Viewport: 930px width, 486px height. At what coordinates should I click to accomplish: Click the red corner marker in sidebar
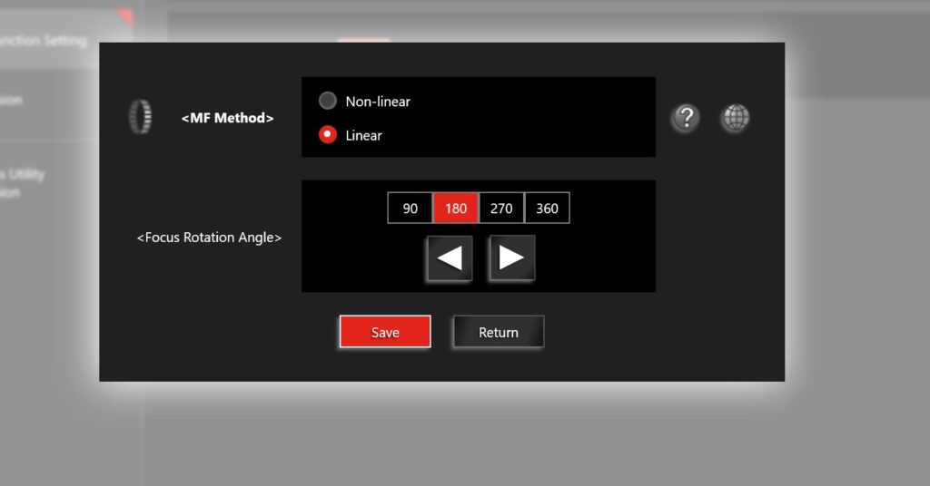[125, 15]
